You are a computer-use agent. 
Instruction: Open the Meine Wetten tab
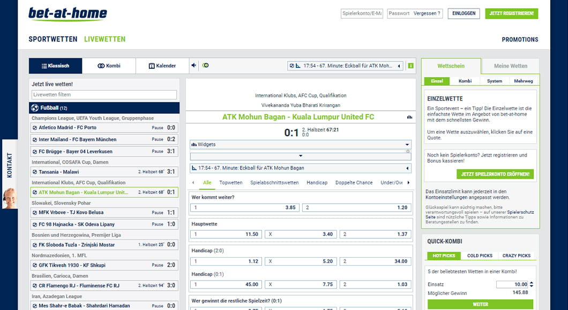click(x=511, y=66)
